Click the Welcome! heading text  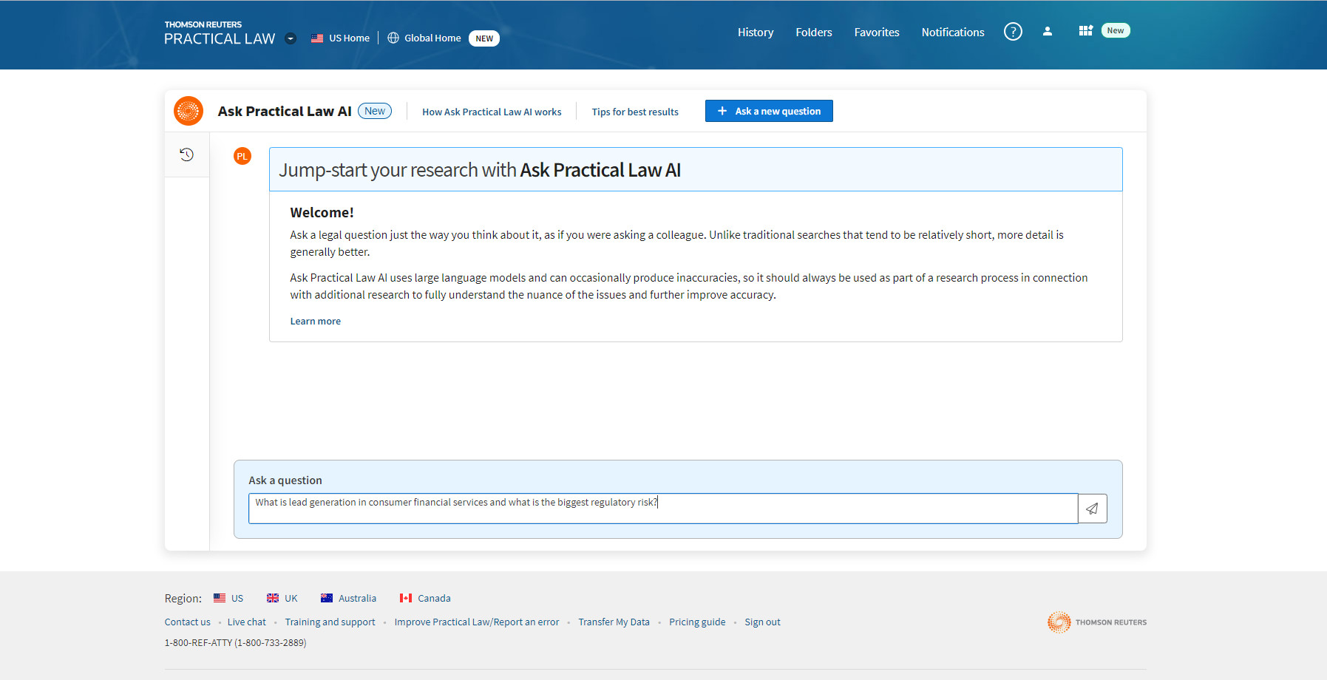[x=322, y=212]
